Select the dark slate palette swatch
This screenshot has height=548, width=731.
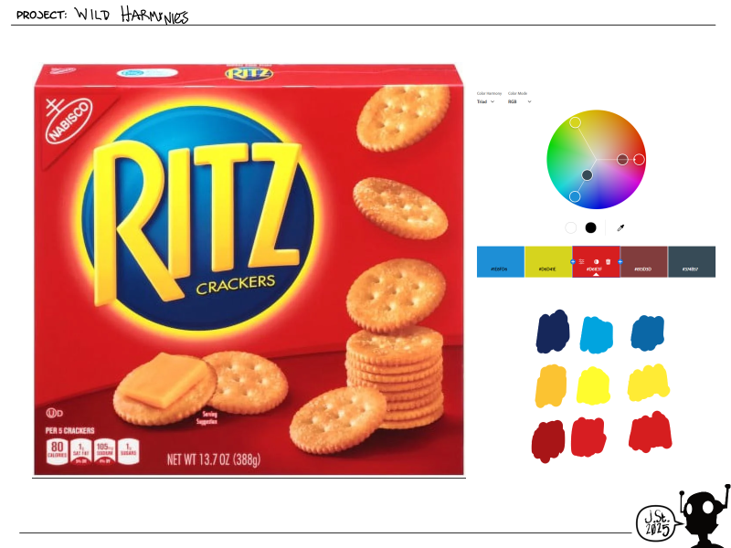coord(692,262)
